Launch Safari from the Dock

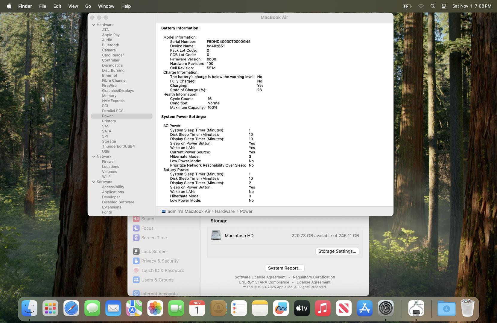[71, 308]
